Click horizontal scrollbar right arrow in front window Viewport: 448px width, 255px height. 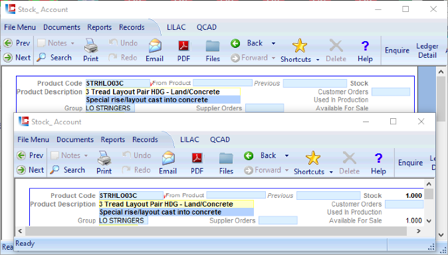(419, 231)
